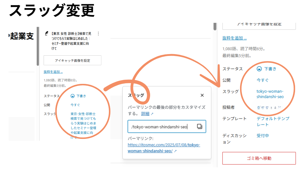Click the スラッグ変更 heading

[52, 11]
